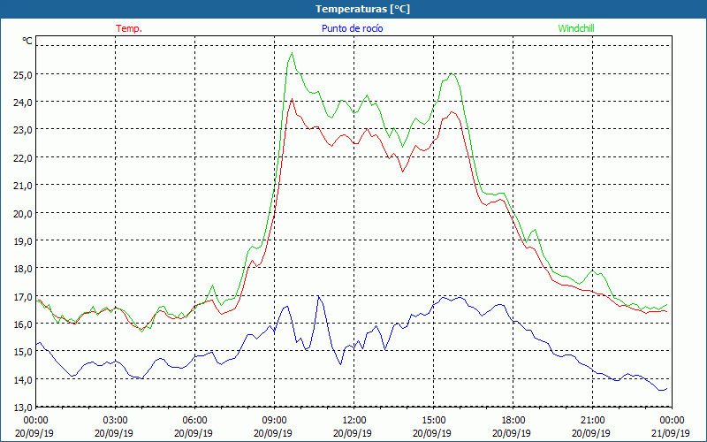
Task: Select the blue 'Punto de rocío' legend label
Action: tap(352, 28)
